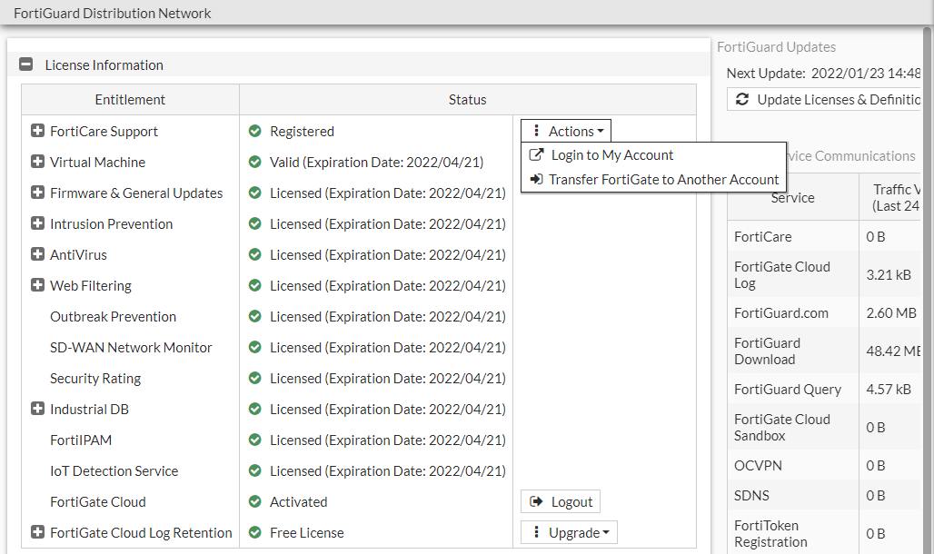Expand the FortiCare Support entitlement

click(36, 131)
